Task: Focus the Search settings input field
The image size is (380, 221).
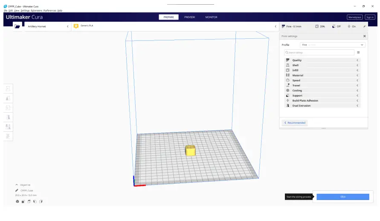Action: point(319,52)
